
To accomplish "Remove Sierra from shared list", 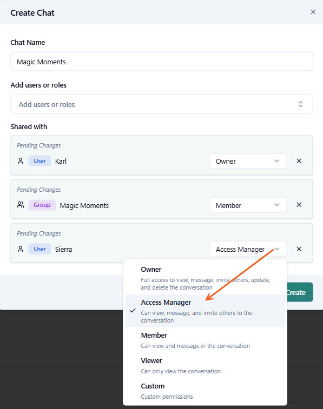I will point(299,249).
